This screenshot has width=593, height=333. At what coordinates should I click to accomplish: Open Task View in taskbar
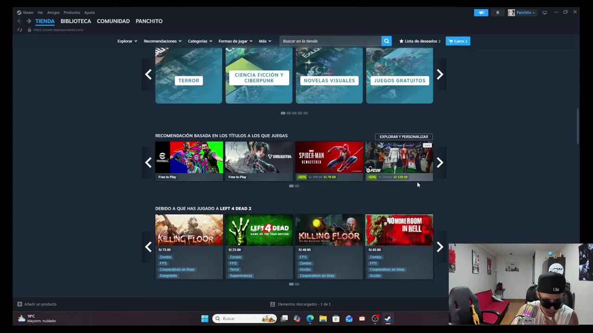point(284,319)
